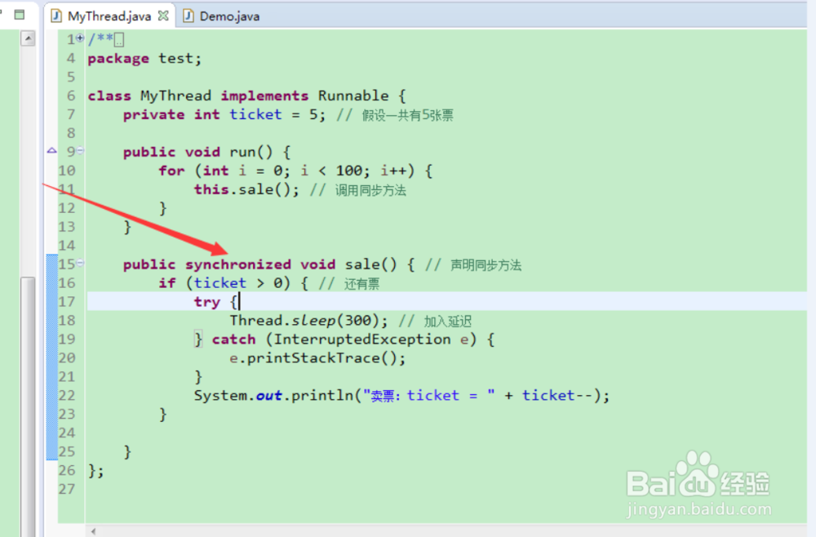This screenshot has width=816, height=537.
Task: Click 'Thread.sleep(300);' on line 18
Action: [309, 321]
